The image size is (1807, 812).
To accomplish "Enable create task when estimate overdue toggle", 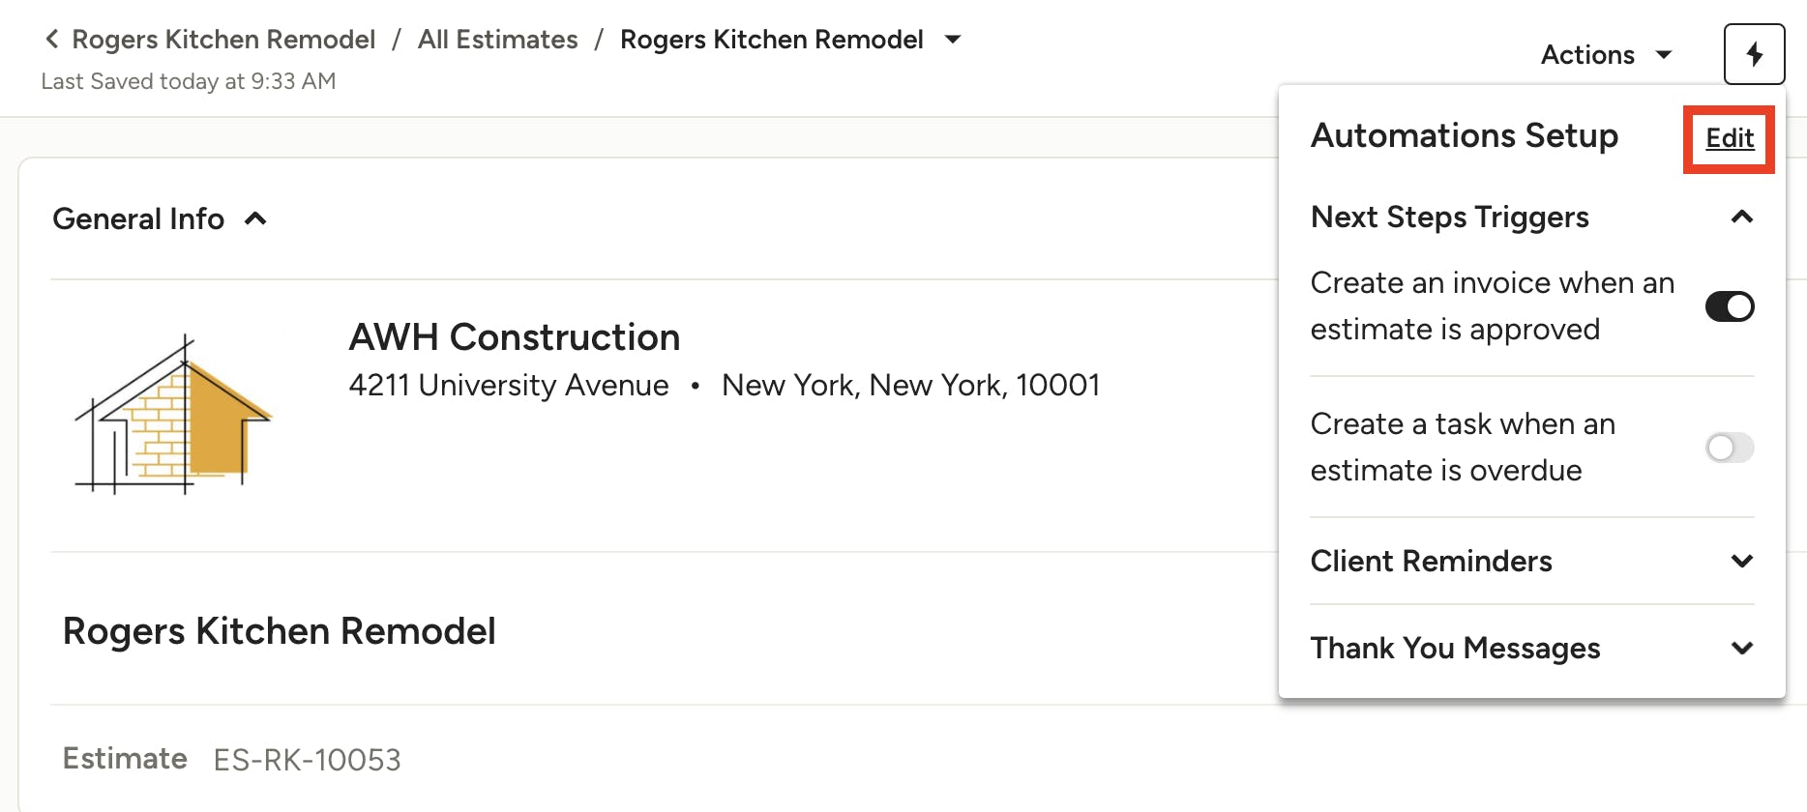I will (x=1730, y=448).
